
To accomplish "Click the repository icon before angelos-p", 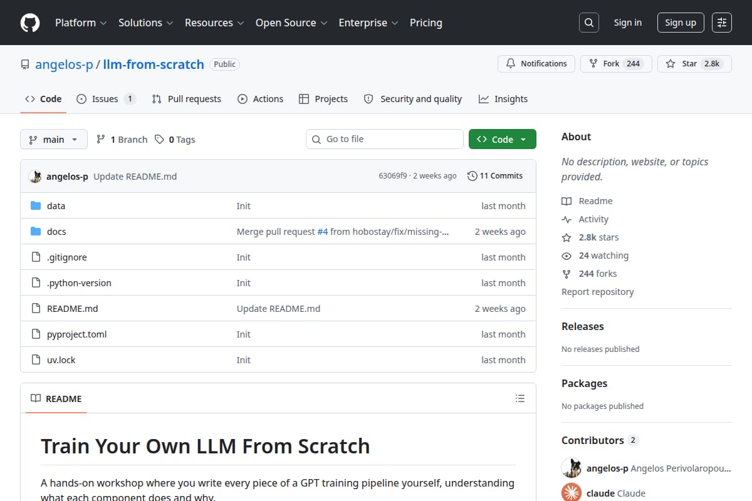I will coord(25,65).
